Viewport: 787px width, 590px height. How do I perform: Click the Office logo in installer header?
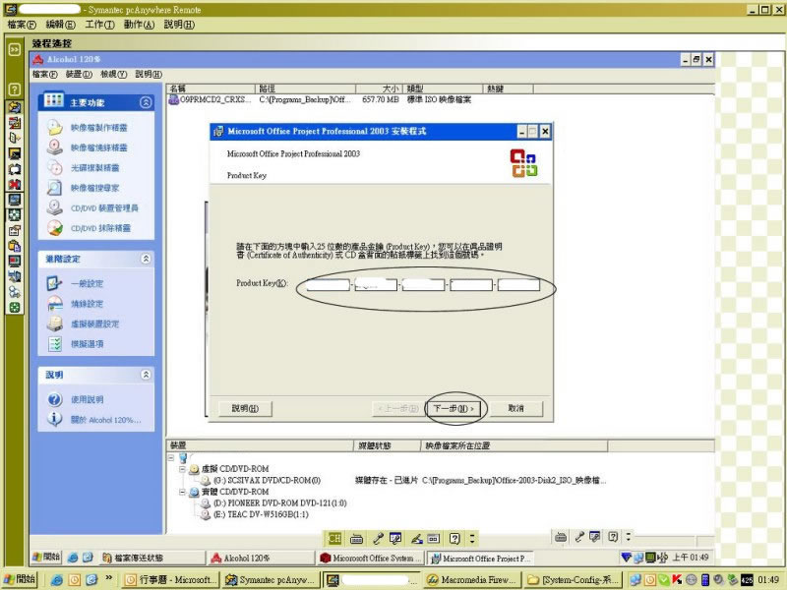point(523,163)
